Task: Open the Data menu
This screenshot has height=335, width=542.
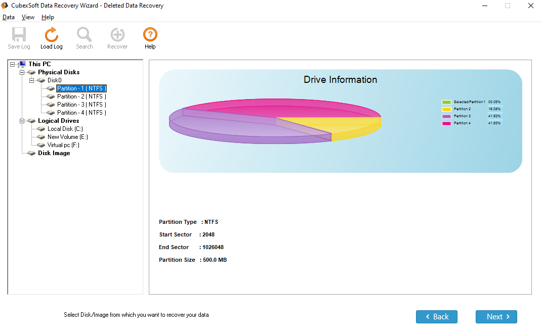Action: 9,17
